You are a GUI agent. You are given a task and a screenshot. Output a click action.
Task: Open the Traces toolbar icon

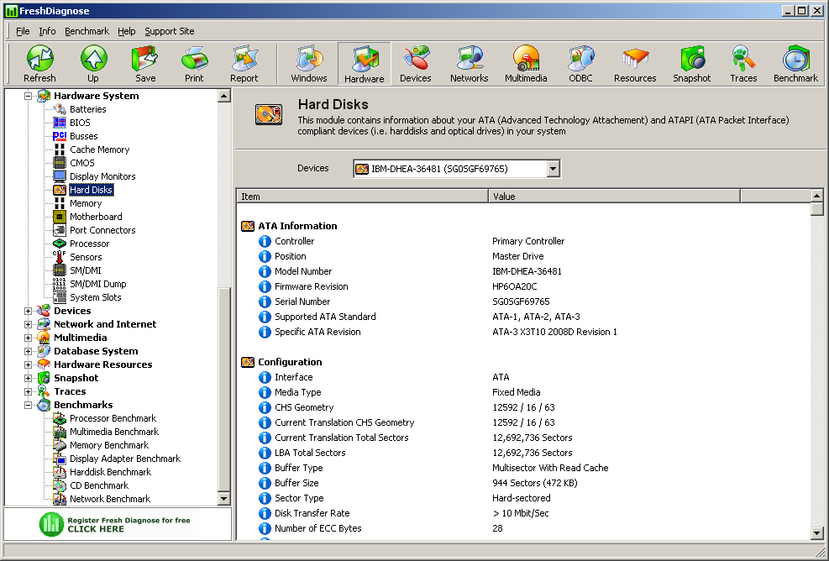743,64
